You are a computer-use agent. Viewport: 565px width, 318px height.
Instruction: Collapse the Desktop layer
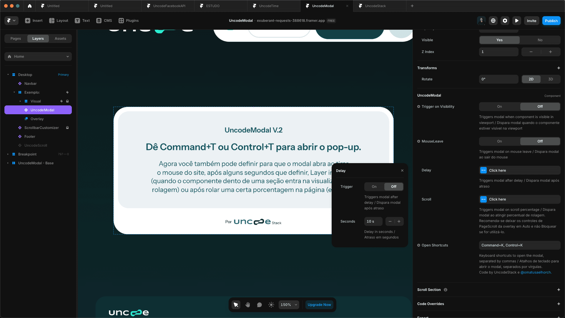[8, 75]
